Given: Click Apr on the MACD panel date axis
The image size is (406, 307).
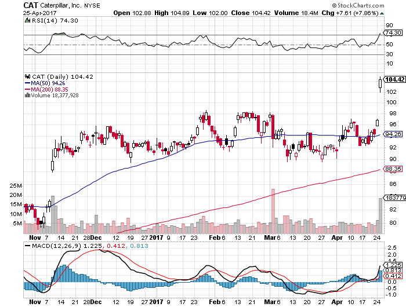Looking at the screenshot, I should (x=338, y=302).
